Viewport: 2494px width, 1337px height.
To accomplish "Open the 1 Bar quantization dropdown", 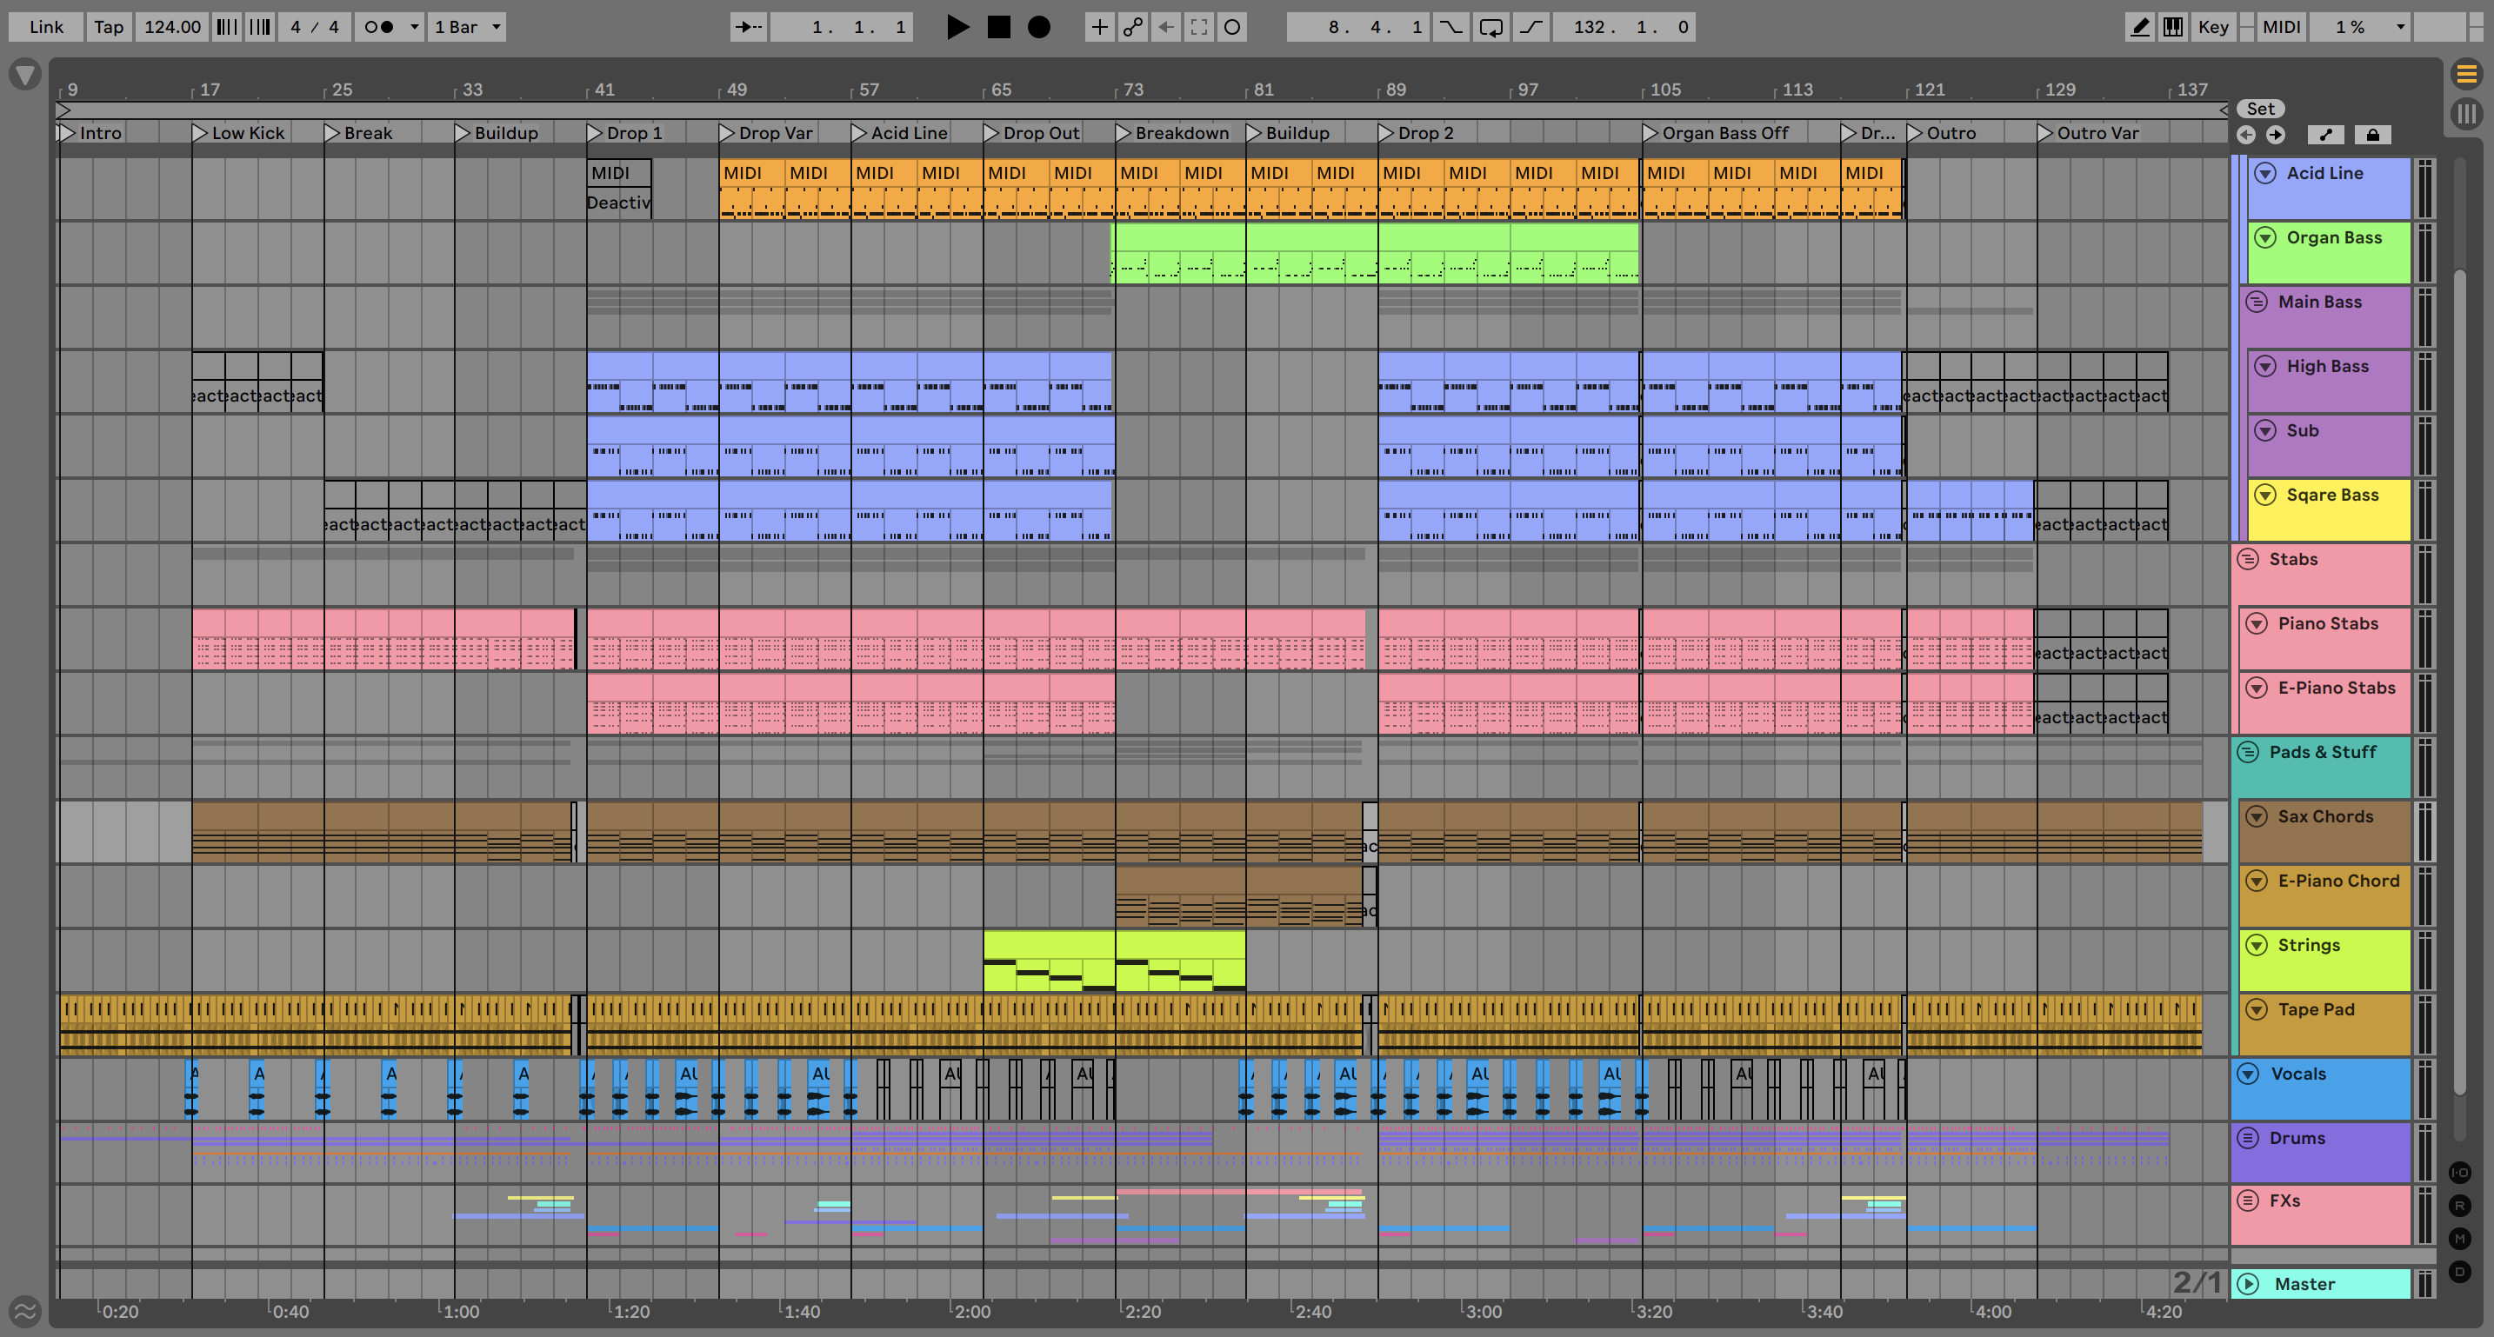I will [x=468, y=27].
